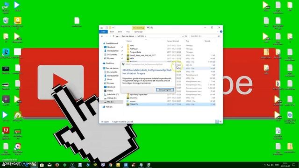The image size is (299, 168).
Task: Close the crashed Kodi app with Stäng programmet
Action: coord(165,90)
